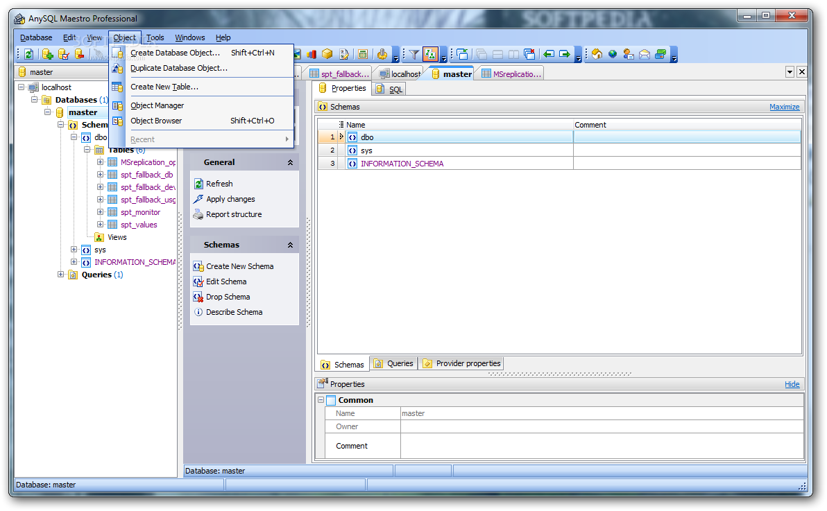This screenshot has width=827, height=511.
Task: Click the house home page toolbar icon
Action: click(x=597, y=54)
